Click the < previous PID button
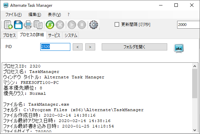 coord(77,47)
